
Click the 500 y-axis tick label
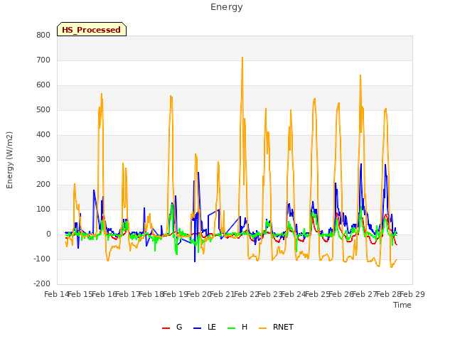43,110
